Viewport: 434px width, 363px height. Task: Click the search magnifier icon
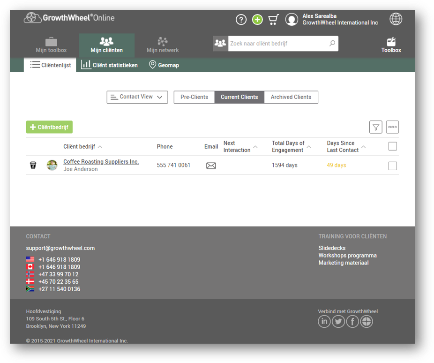pos(332,43)
